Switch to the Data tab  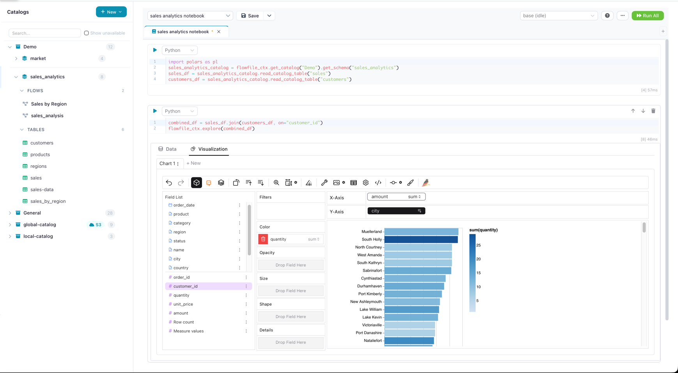tap(168, 149)
